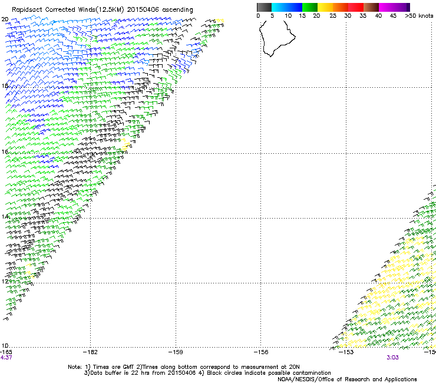This screenshot has height=383, width=436.
Task: Click the magenta 40-45 knots legend swatch
Action: 387,7
